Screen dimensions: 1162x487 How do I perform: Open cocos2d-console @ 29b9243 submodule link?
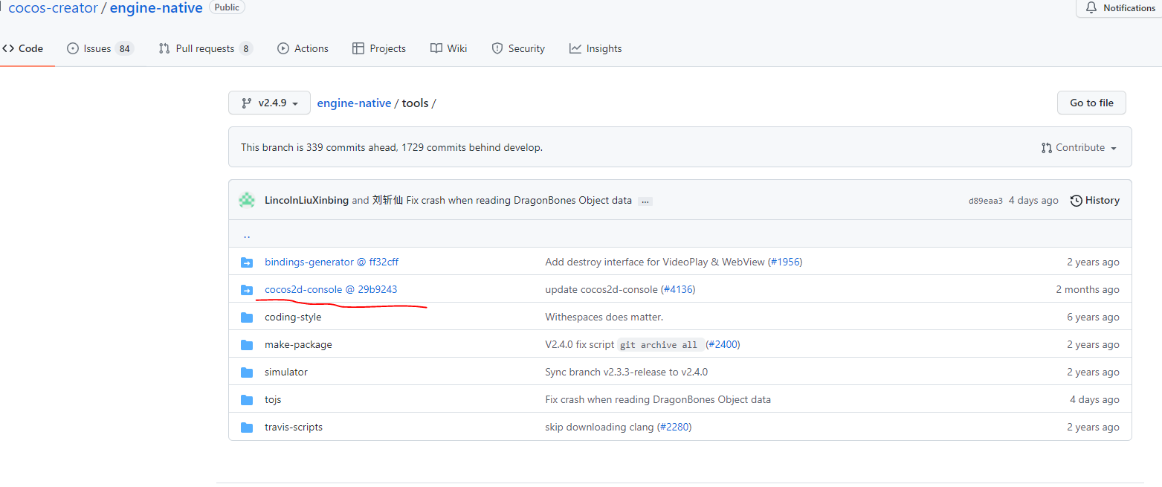(x=331, y=289)
